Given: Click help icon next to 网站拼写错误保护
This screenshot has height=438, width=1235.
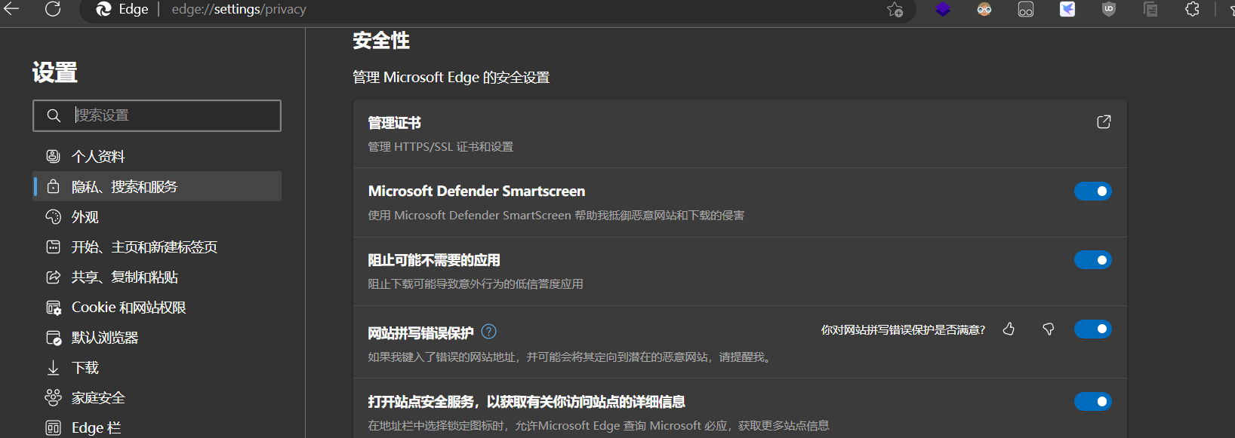Looking at the screenshot, I should tap(488, 331).
